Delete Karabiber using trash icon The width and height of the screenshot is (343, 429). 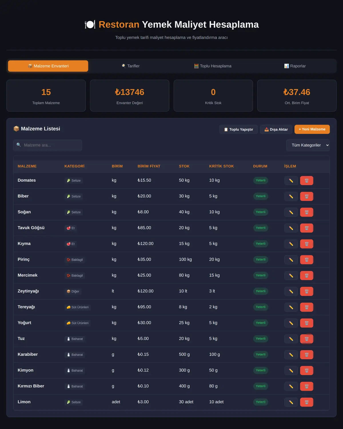coord(307,355)
